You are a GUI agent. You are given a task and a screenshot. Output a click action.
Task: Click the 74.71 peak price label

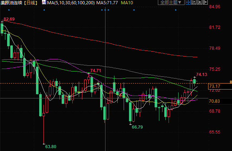(x=96, y=71)
